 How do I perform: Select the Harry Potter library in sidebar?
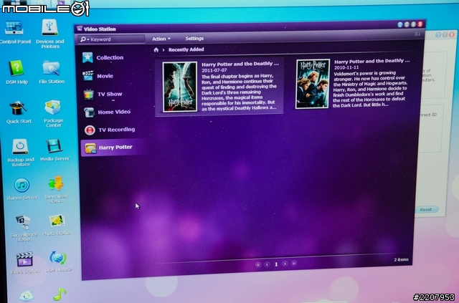click(x=113, y=148)
